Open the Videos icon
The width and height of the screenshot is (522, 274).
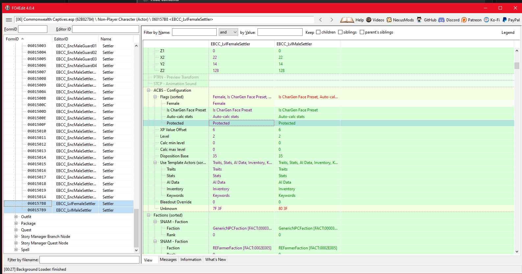tap(369, 20)
